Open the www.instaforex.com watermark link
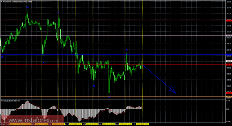Image resolution: width=232 pixels, height=126 pixels. point(32,120)
